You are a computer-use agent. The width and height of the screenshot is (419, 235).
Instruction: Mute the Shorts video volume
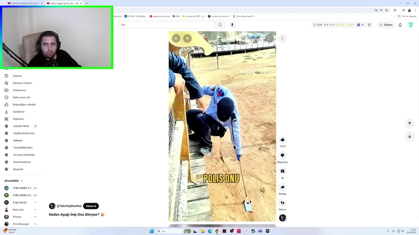pos(187,38)
